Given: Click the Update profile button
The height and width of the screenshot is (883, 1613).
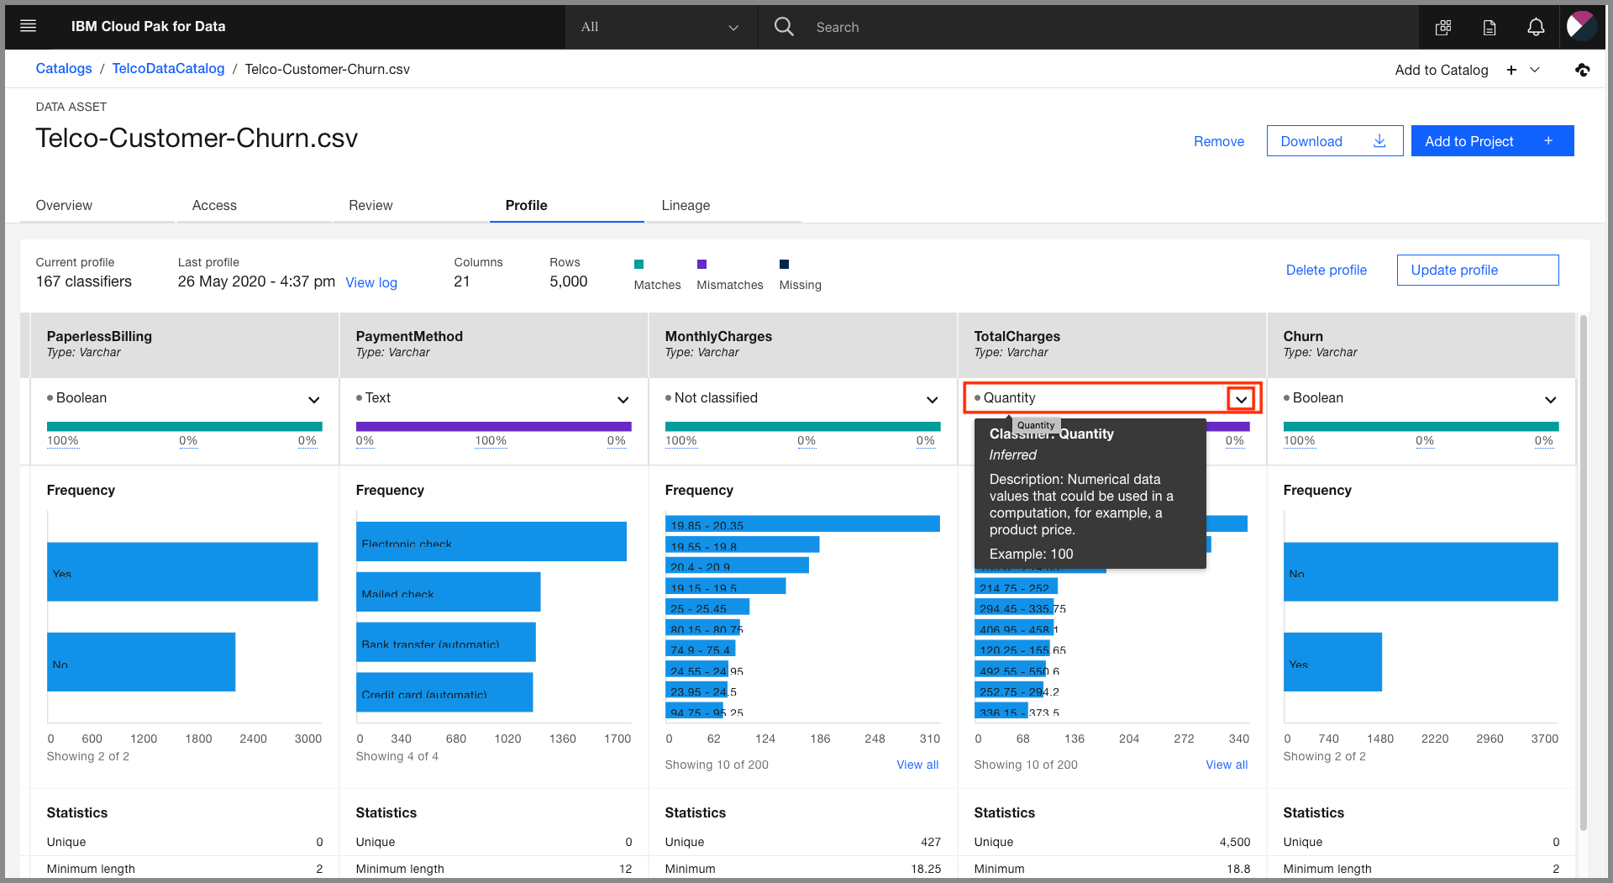Looking at the screenshot, I should 1477,270.
